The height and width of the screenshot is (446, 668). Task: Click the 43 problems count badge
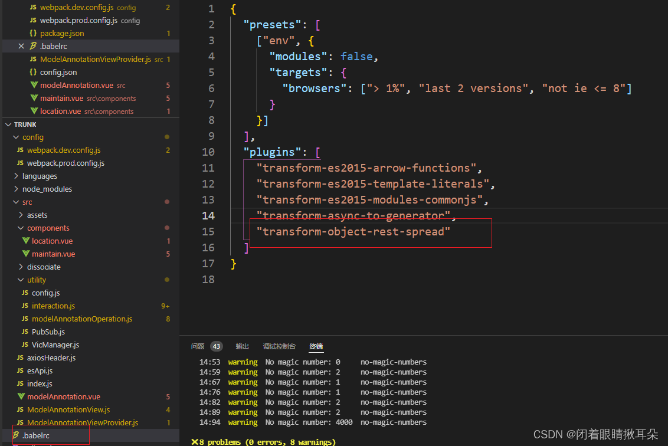point(217,346)
